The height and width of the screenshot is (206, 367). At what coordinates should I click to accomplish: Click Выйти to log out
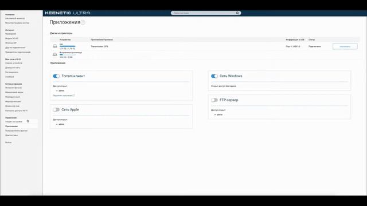tap(8, 142)
